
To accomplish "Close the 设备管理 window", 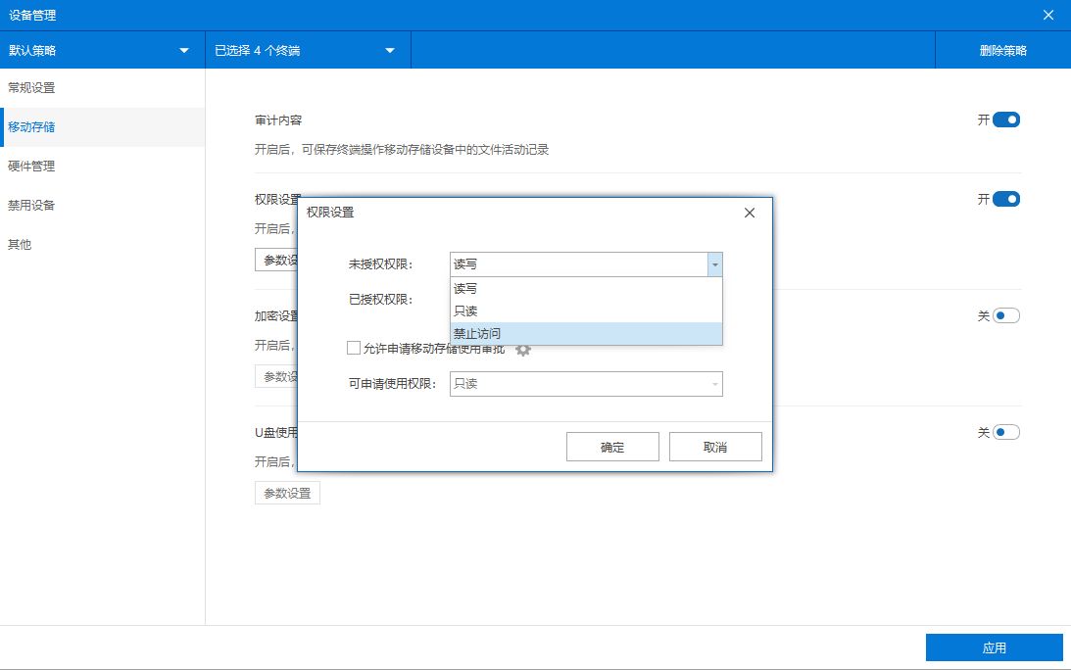I will pos(1048,15).
